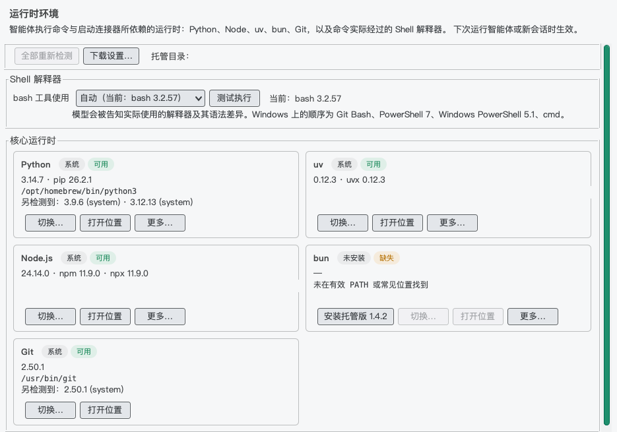Click the uv 系统 badge
Viewport: 617px width, 432px height.
point(344,164)
